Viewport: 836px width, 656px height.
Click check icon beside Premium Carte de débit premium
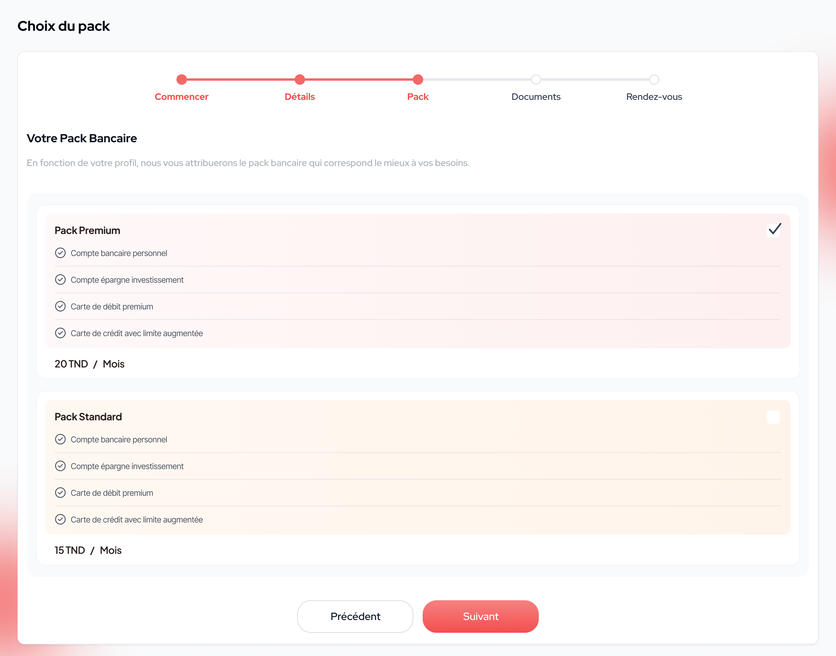pyautogui.click(x=60, y=306)
